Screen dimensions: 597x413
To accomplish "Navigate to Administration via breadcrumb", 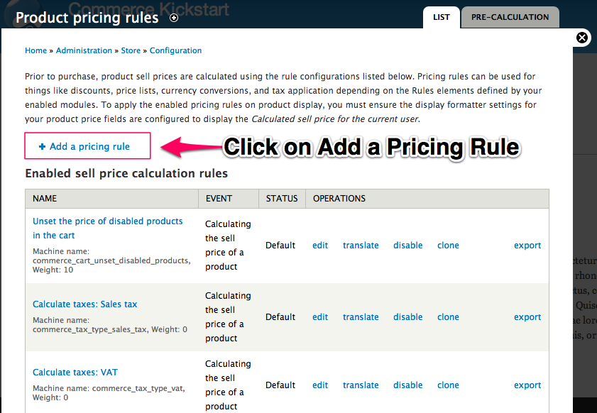I will click(x=84, y=50).
